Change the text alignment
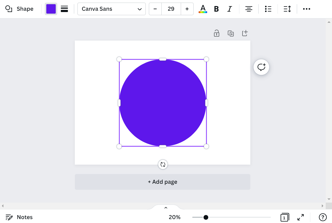 click(x=249, y=9)
